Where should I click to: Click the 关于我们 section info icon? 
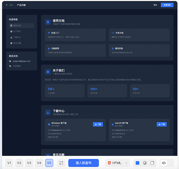48,72
